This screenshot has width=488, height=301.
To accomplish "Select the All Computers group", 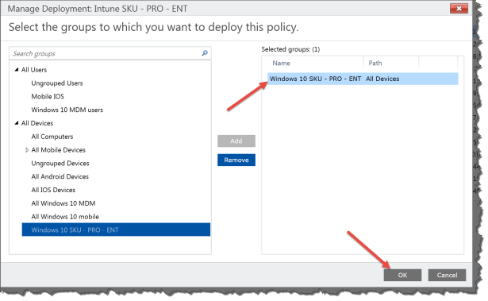I will coord(52,137).
